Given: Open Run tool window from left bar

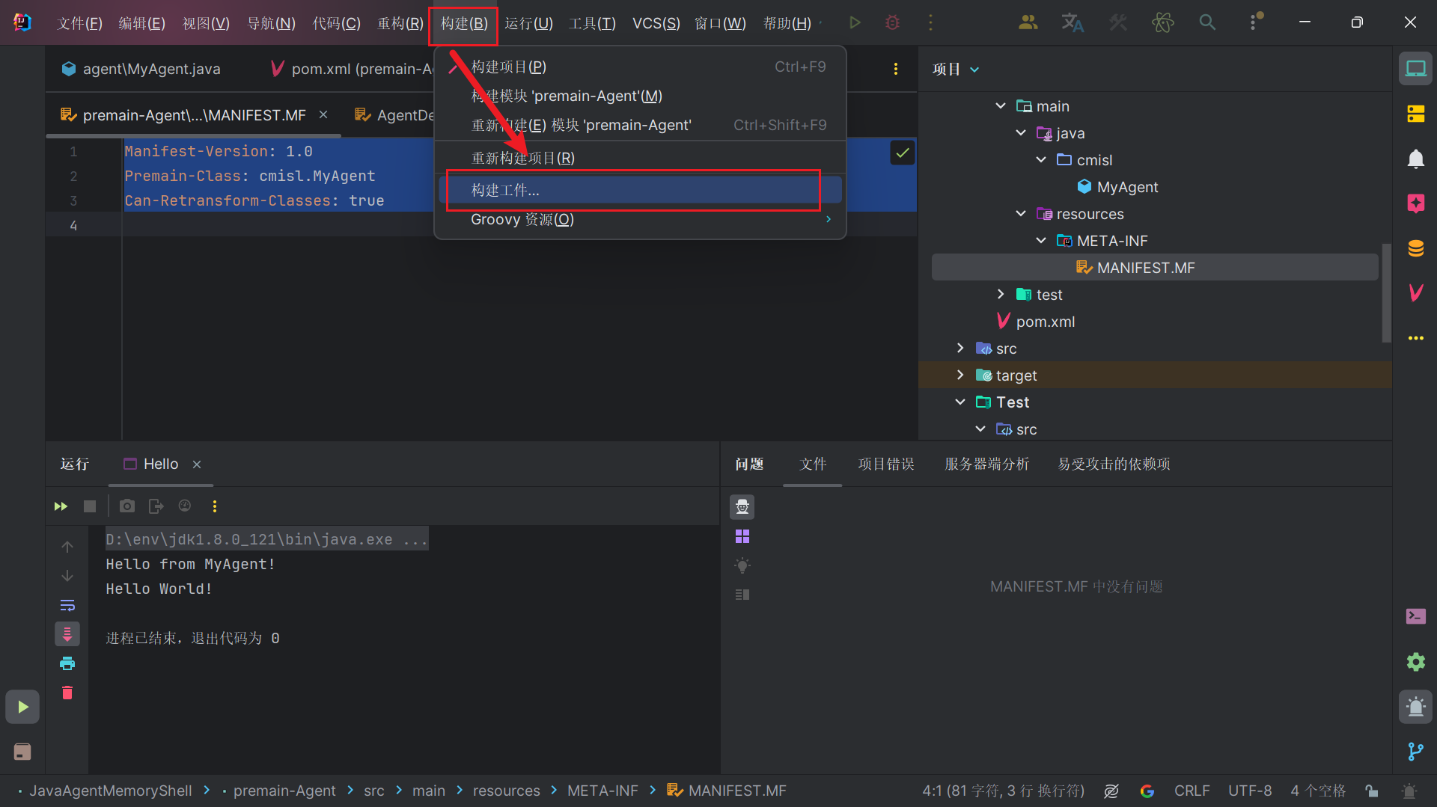Looking at the screenshot, I should (x=22, y=707).
